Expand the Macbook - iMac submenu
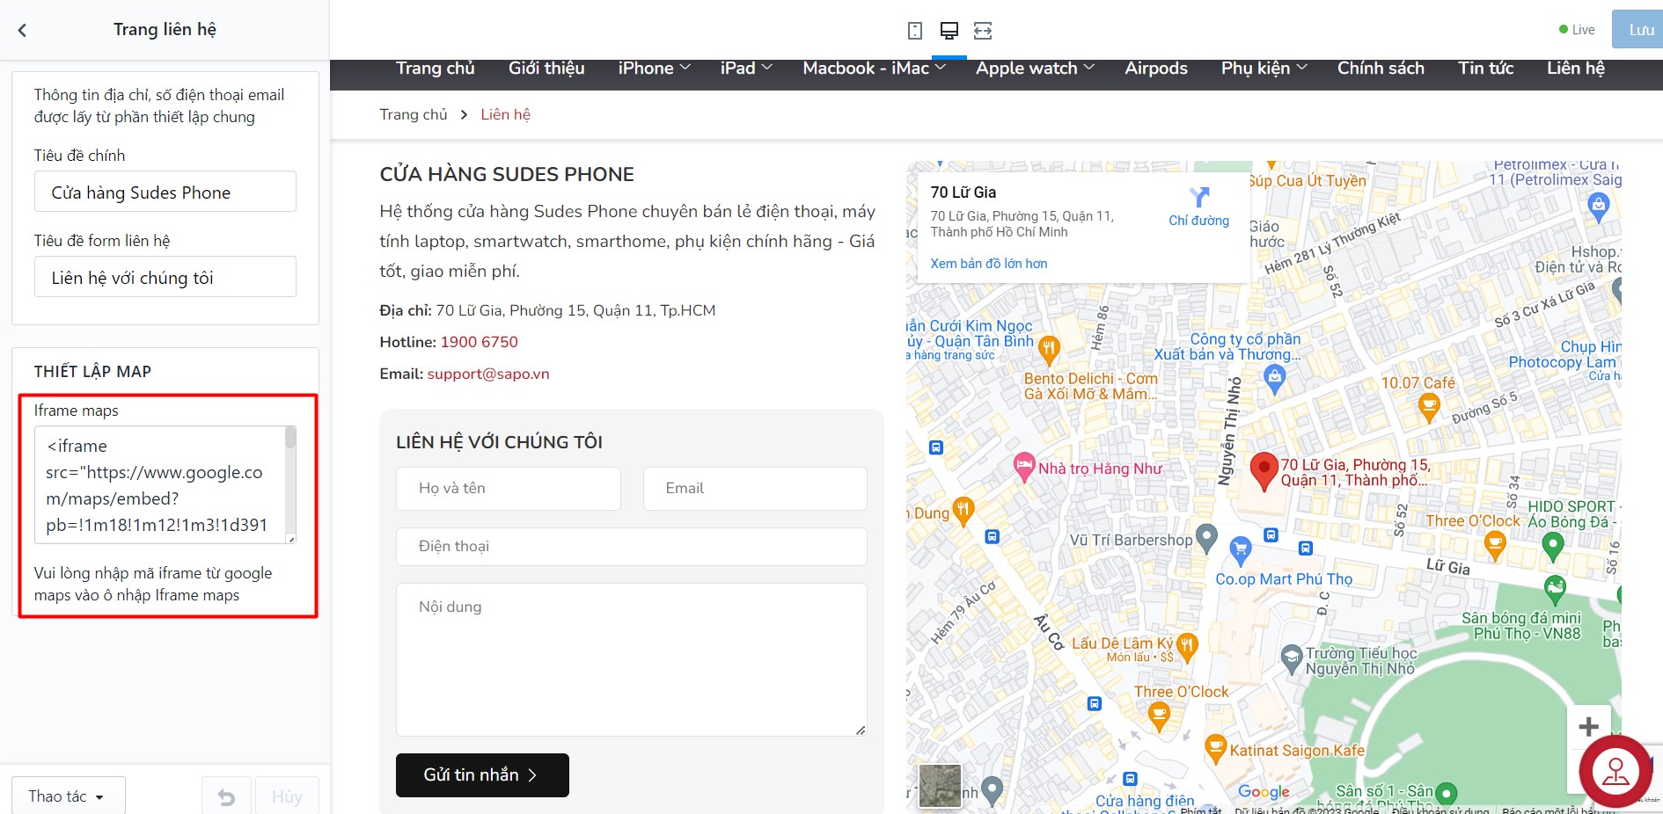Viewport: 1663px width, 814px height. (x=940, y=68)
